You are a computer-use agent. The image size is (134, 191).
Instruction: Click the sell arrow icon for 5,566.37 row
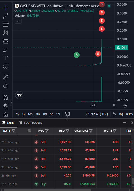click(x=36, y=159)
